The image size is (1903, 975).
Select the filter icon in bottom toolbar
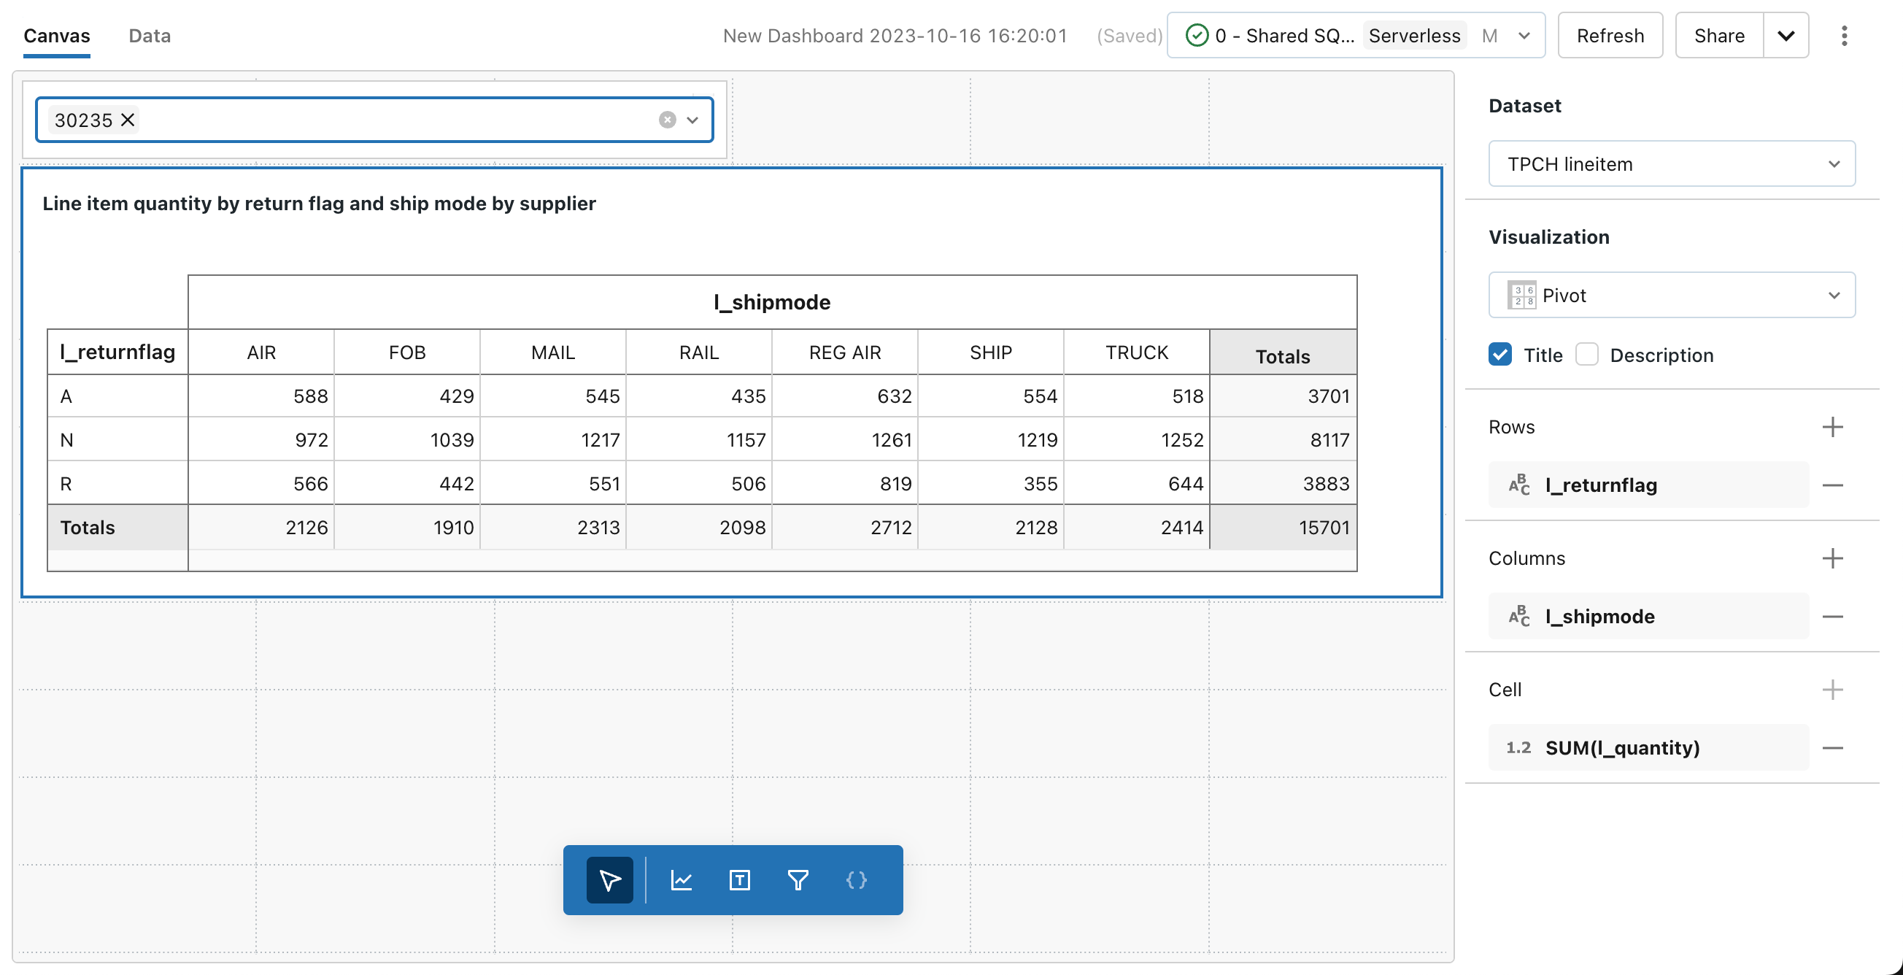(x=795, y=880)
